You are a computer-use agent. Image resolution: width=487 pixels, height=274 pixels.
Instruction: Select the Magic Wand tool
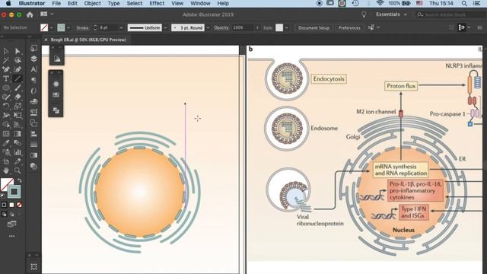coord(6,60)
